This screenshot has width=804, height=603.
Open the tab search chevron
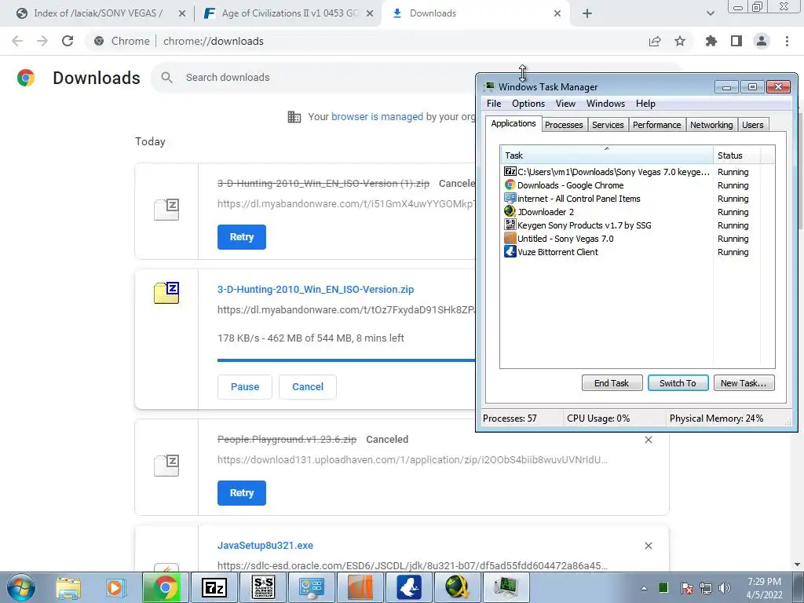pyautogui.click(x=710, y=13)
